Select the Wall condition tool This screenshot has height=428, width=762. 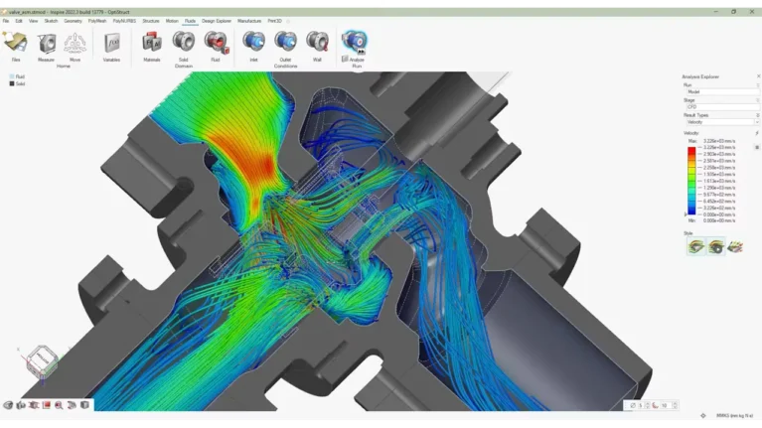point(317,45)
